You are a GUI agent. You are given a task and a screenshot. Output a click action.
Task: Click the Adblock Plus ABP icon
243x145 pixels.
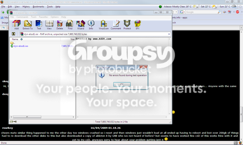[x=238, y=12]
